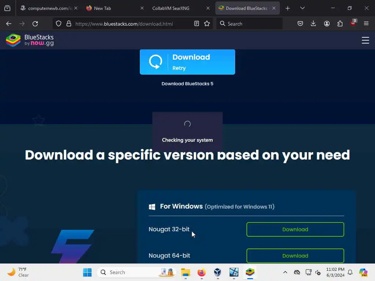
Task: Click the Nougat 32-bit label
Action: [x=169, y=229]
